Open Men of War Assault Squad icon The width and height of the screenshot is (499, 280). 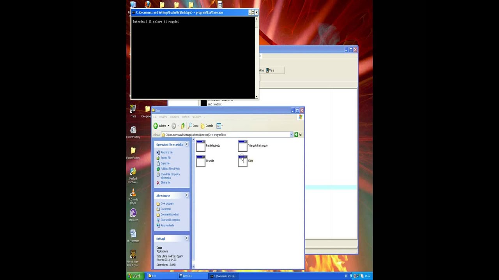[133, 259]
